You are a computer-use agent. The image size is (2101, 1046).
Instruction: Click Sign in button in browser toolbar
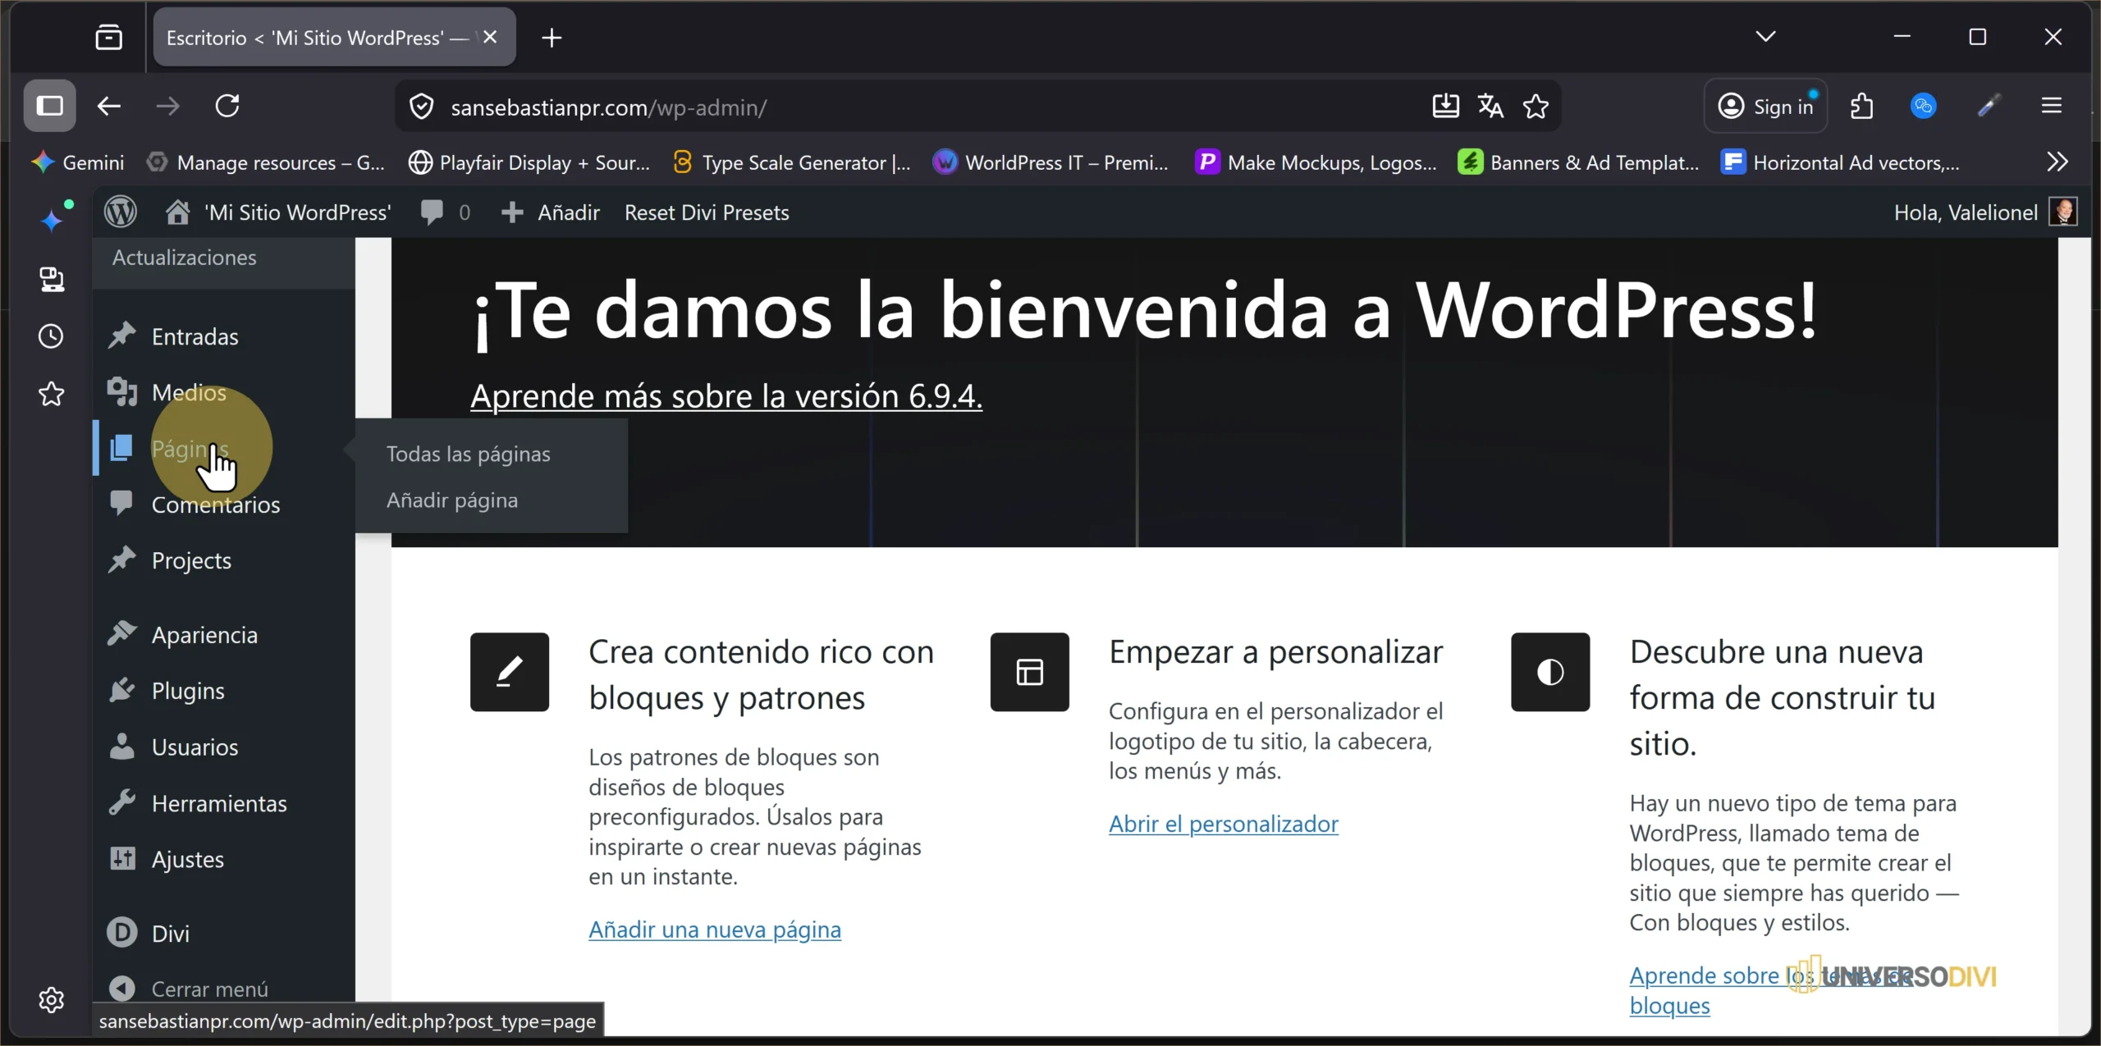coord(1765,106)
